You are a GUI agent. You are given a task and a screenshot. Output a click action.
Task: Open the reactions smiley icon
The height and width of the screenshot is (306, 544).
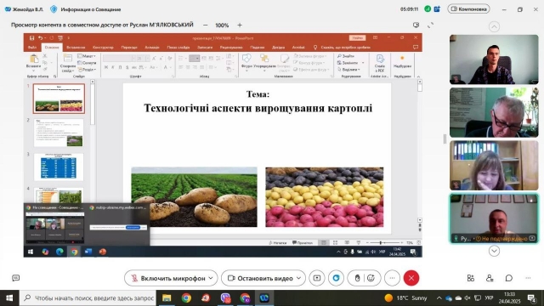click(x=371, y=278)
